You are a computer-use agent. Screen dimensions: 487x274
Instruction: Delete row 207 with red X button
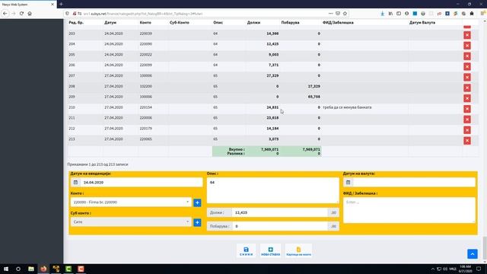click(466, 78)
